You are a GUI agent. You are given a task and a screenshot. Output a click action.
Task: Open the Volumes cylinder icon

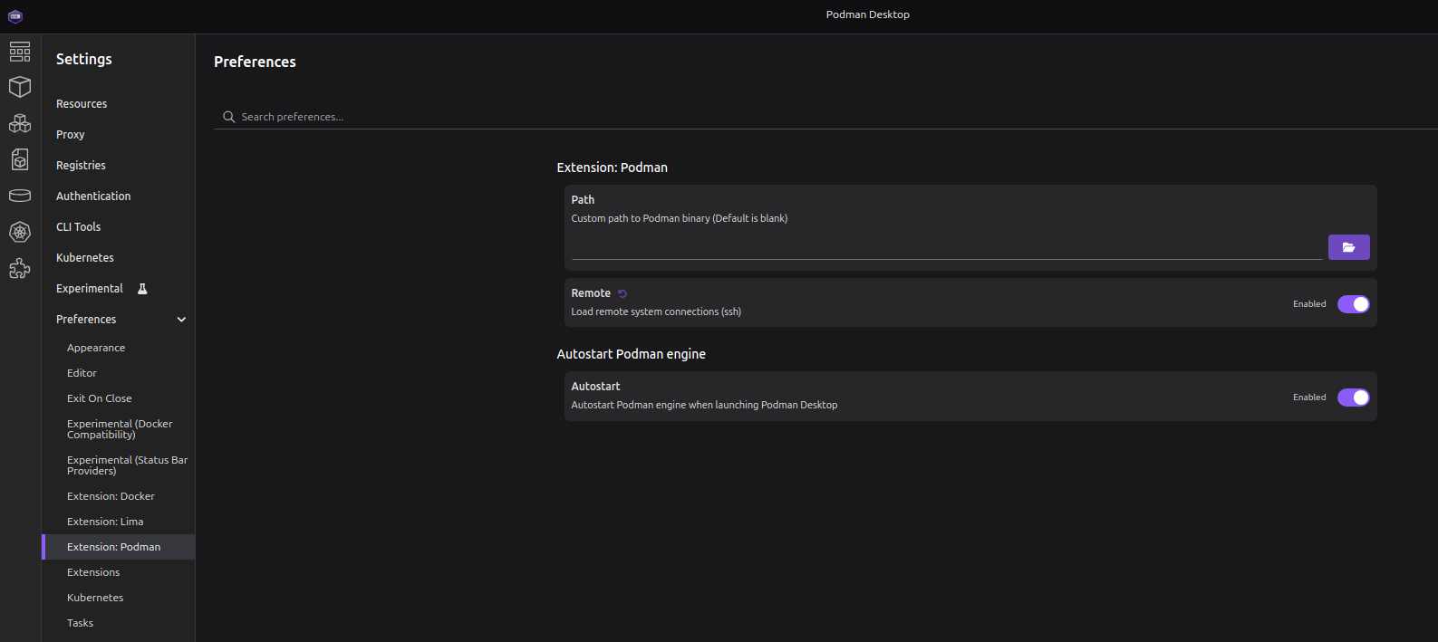(20, 196)
